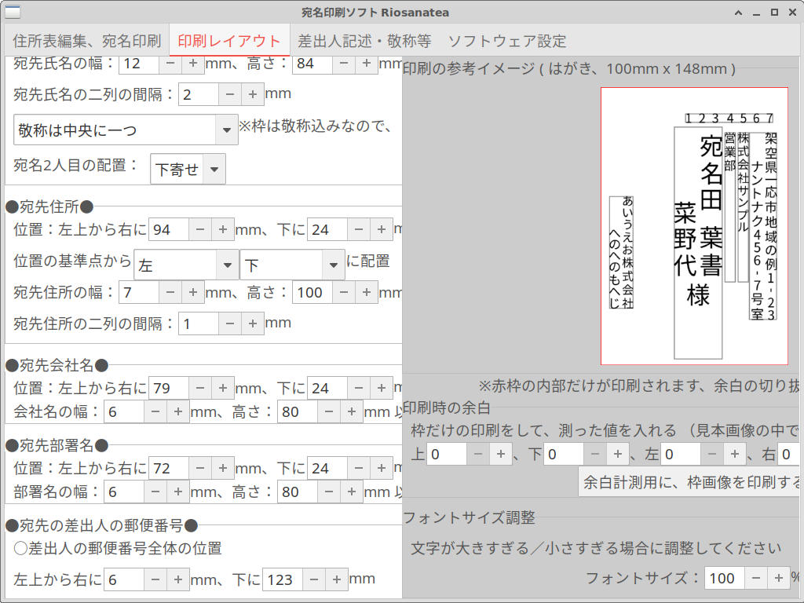
Task: Increase 会社名の幅 using plus button
Action: tap(178, 411)
